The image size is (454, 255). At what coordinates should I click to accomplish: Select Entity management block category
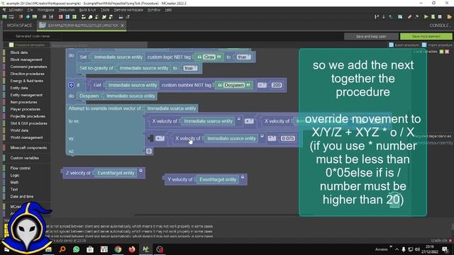26,95
